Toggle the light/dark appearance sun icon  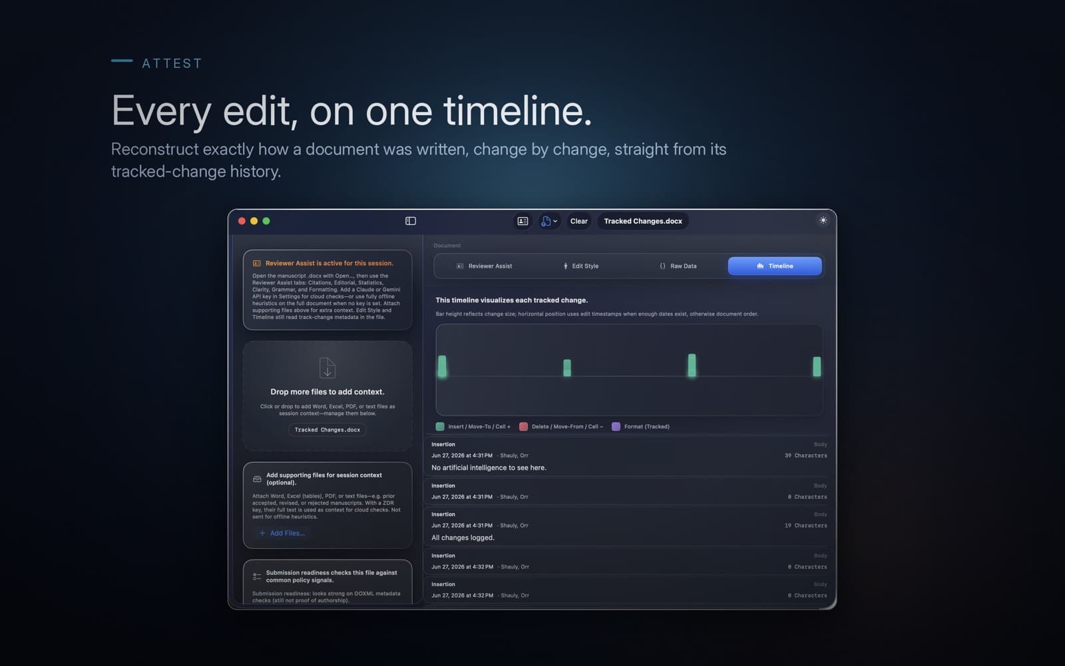(823, 220)
